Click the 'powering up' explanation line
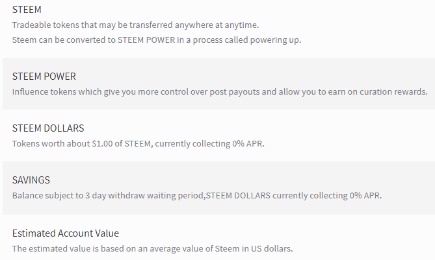Image resolution: width=435 pixels, height=260 pixels. 157,40
